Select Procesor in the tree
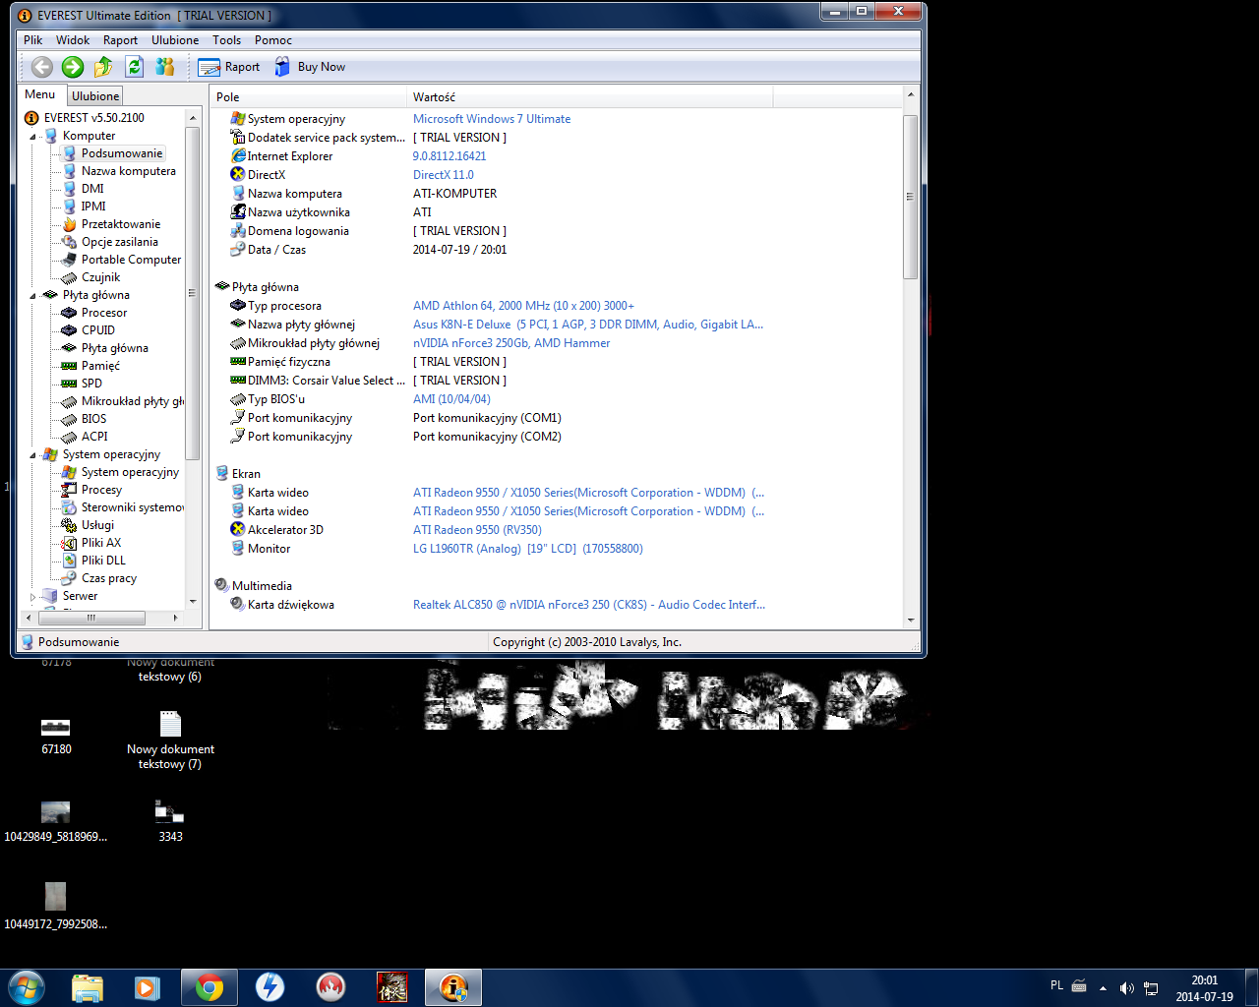The width and height of the screenshot is (1259, 1007). [104, 313]
